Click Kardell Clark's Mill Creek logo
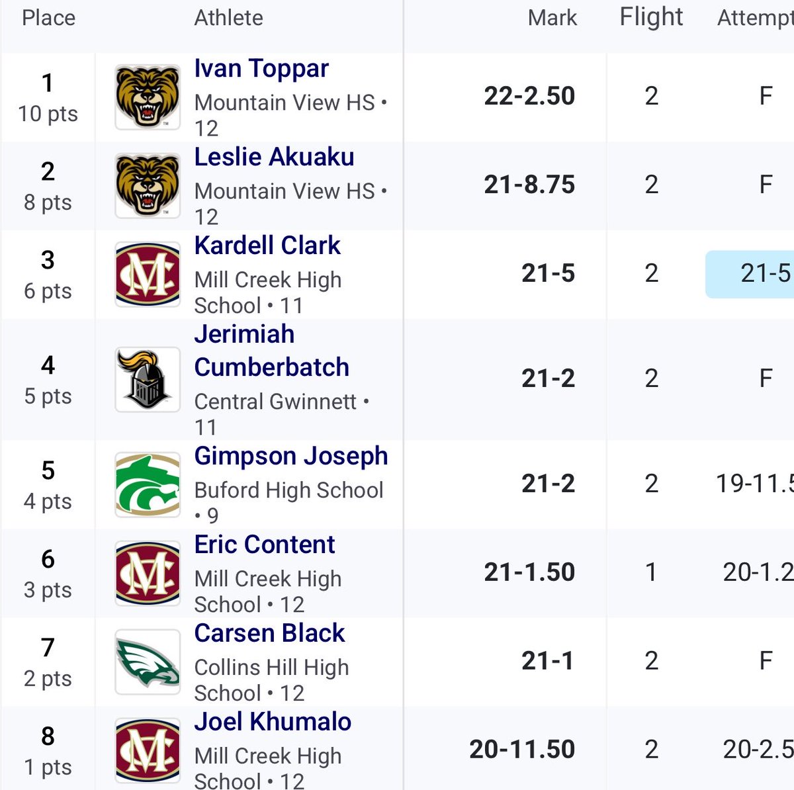Screen dimensions: 794x790 click(x=148, y=274)
